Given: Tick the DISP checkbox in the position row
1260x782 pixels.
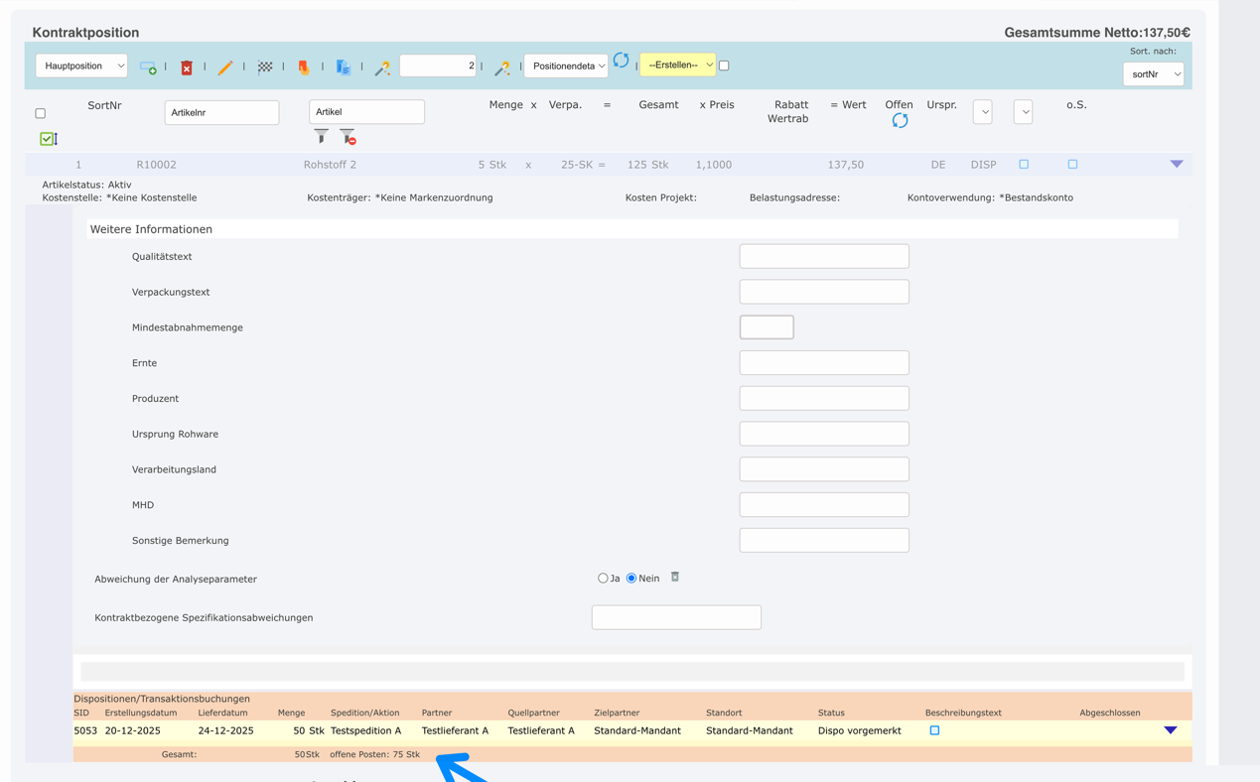Looking at the screenshot, I should point(1024,164).
